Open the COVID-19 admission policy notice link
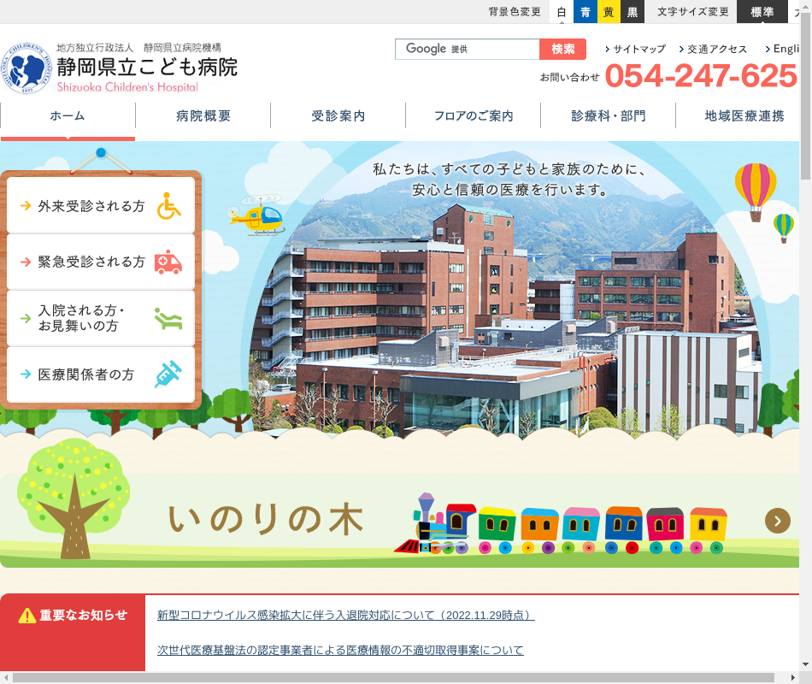 pos(345,616)
